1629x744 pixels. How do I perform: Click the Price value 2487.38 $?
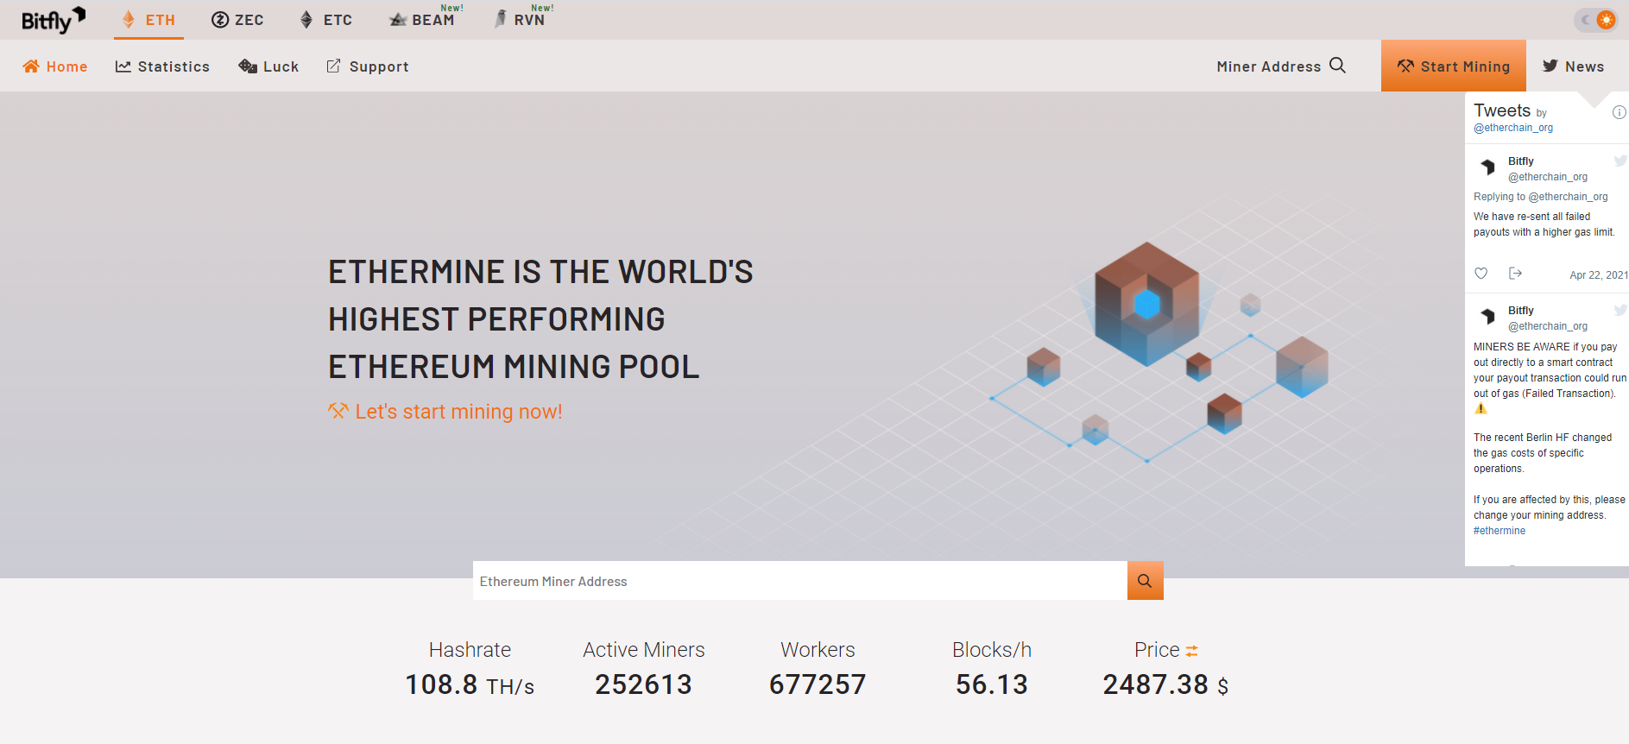(x=1165, y=684)
